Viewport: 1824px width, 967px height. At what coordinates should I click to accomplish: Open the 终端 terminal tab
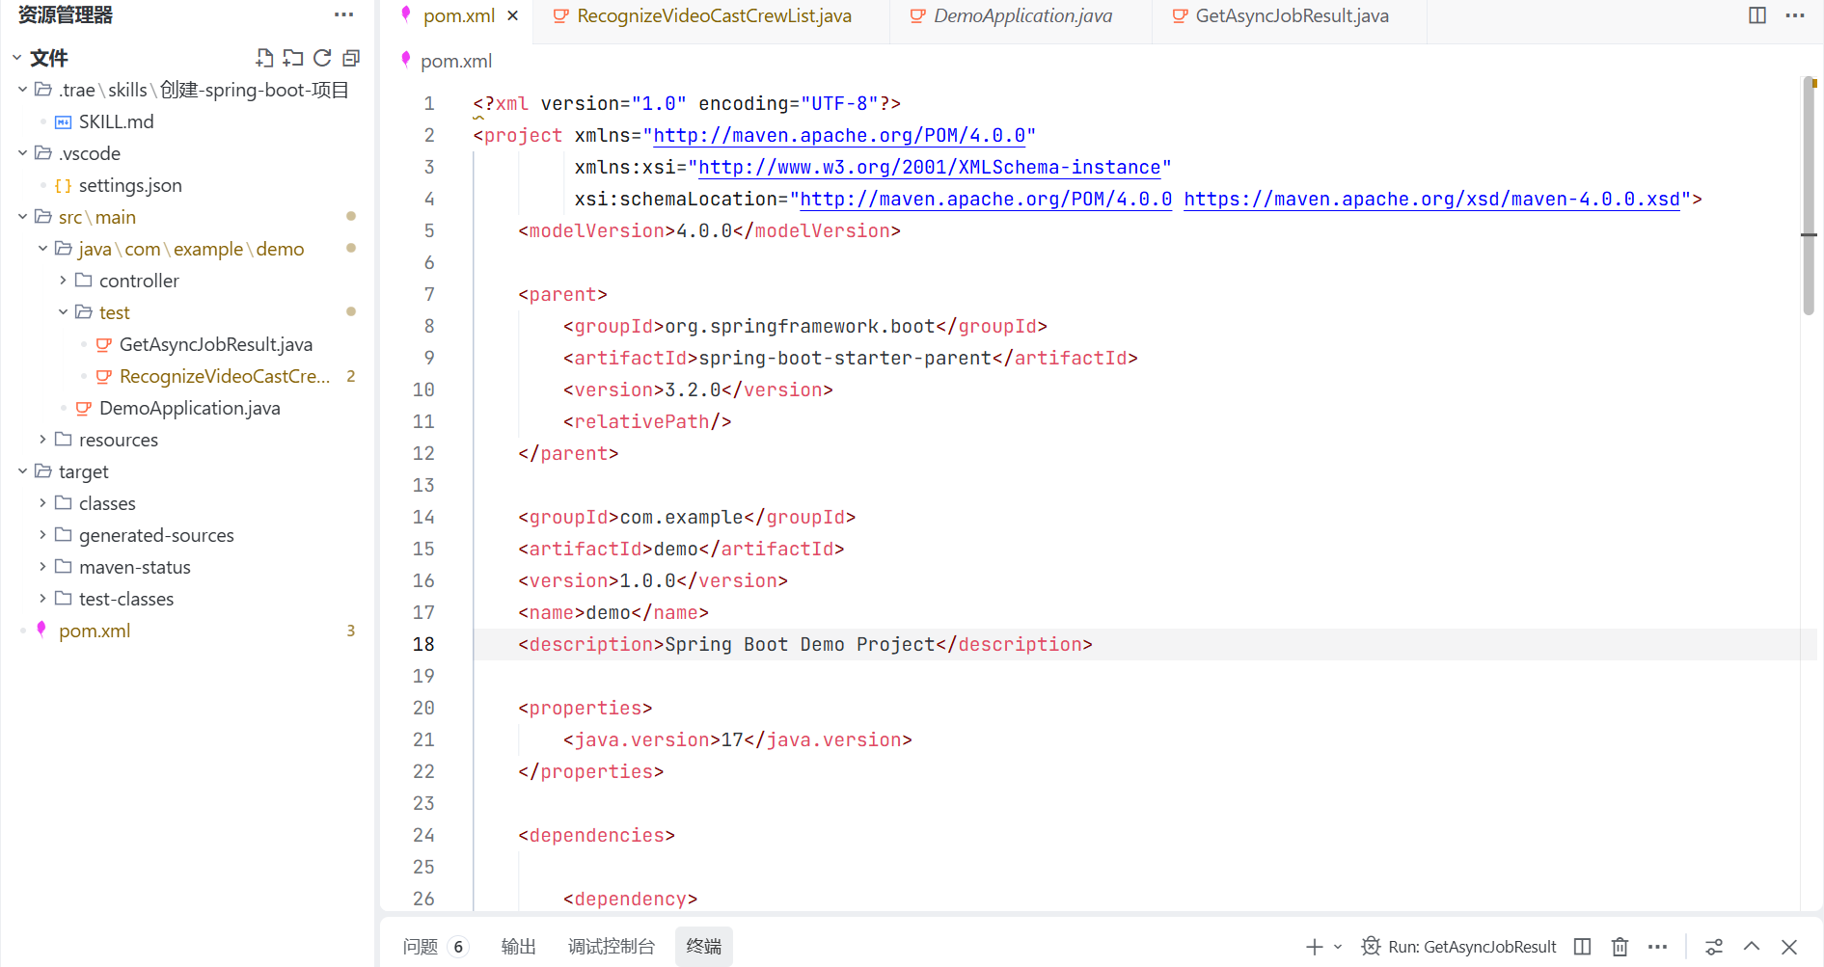coord(704,947)
